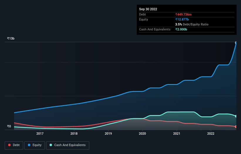Click the ₹12.877b equity value

point(182,19)
